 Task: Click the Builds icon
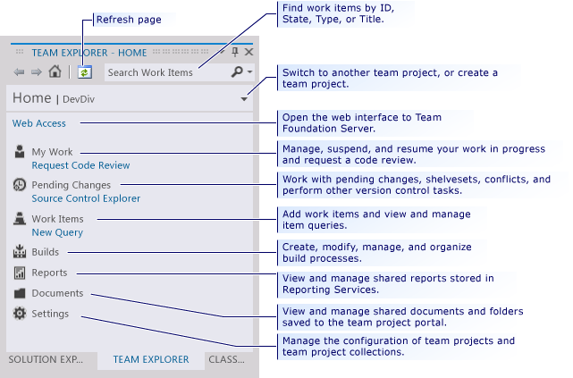(x=20, y=251)
